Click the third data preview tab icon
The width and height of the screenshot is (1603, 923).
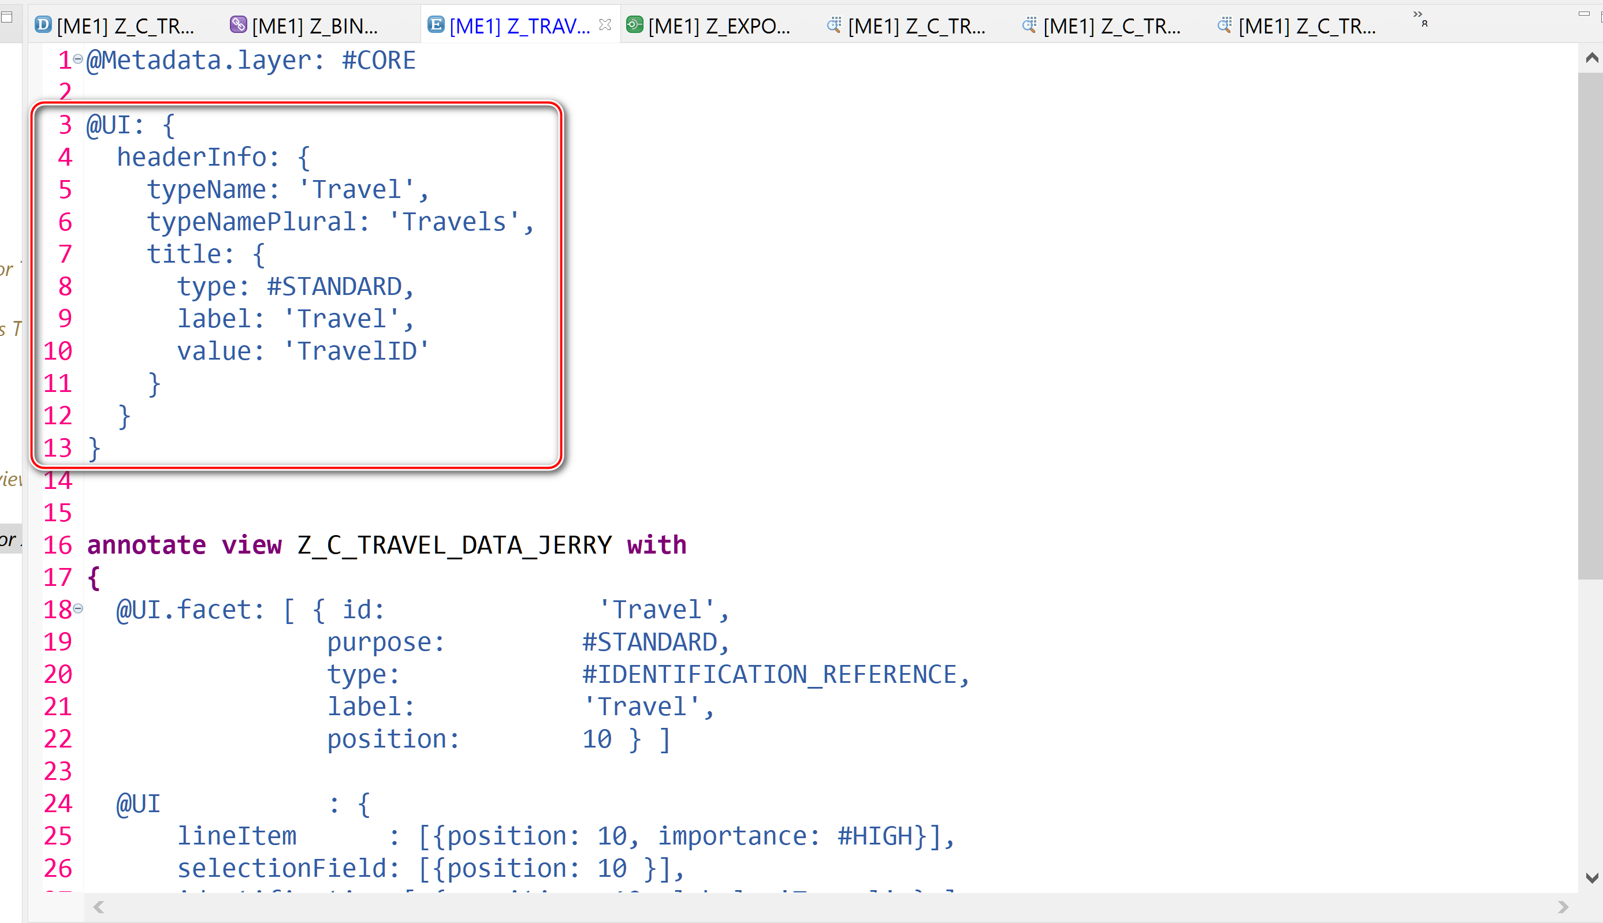[1224, 25]
